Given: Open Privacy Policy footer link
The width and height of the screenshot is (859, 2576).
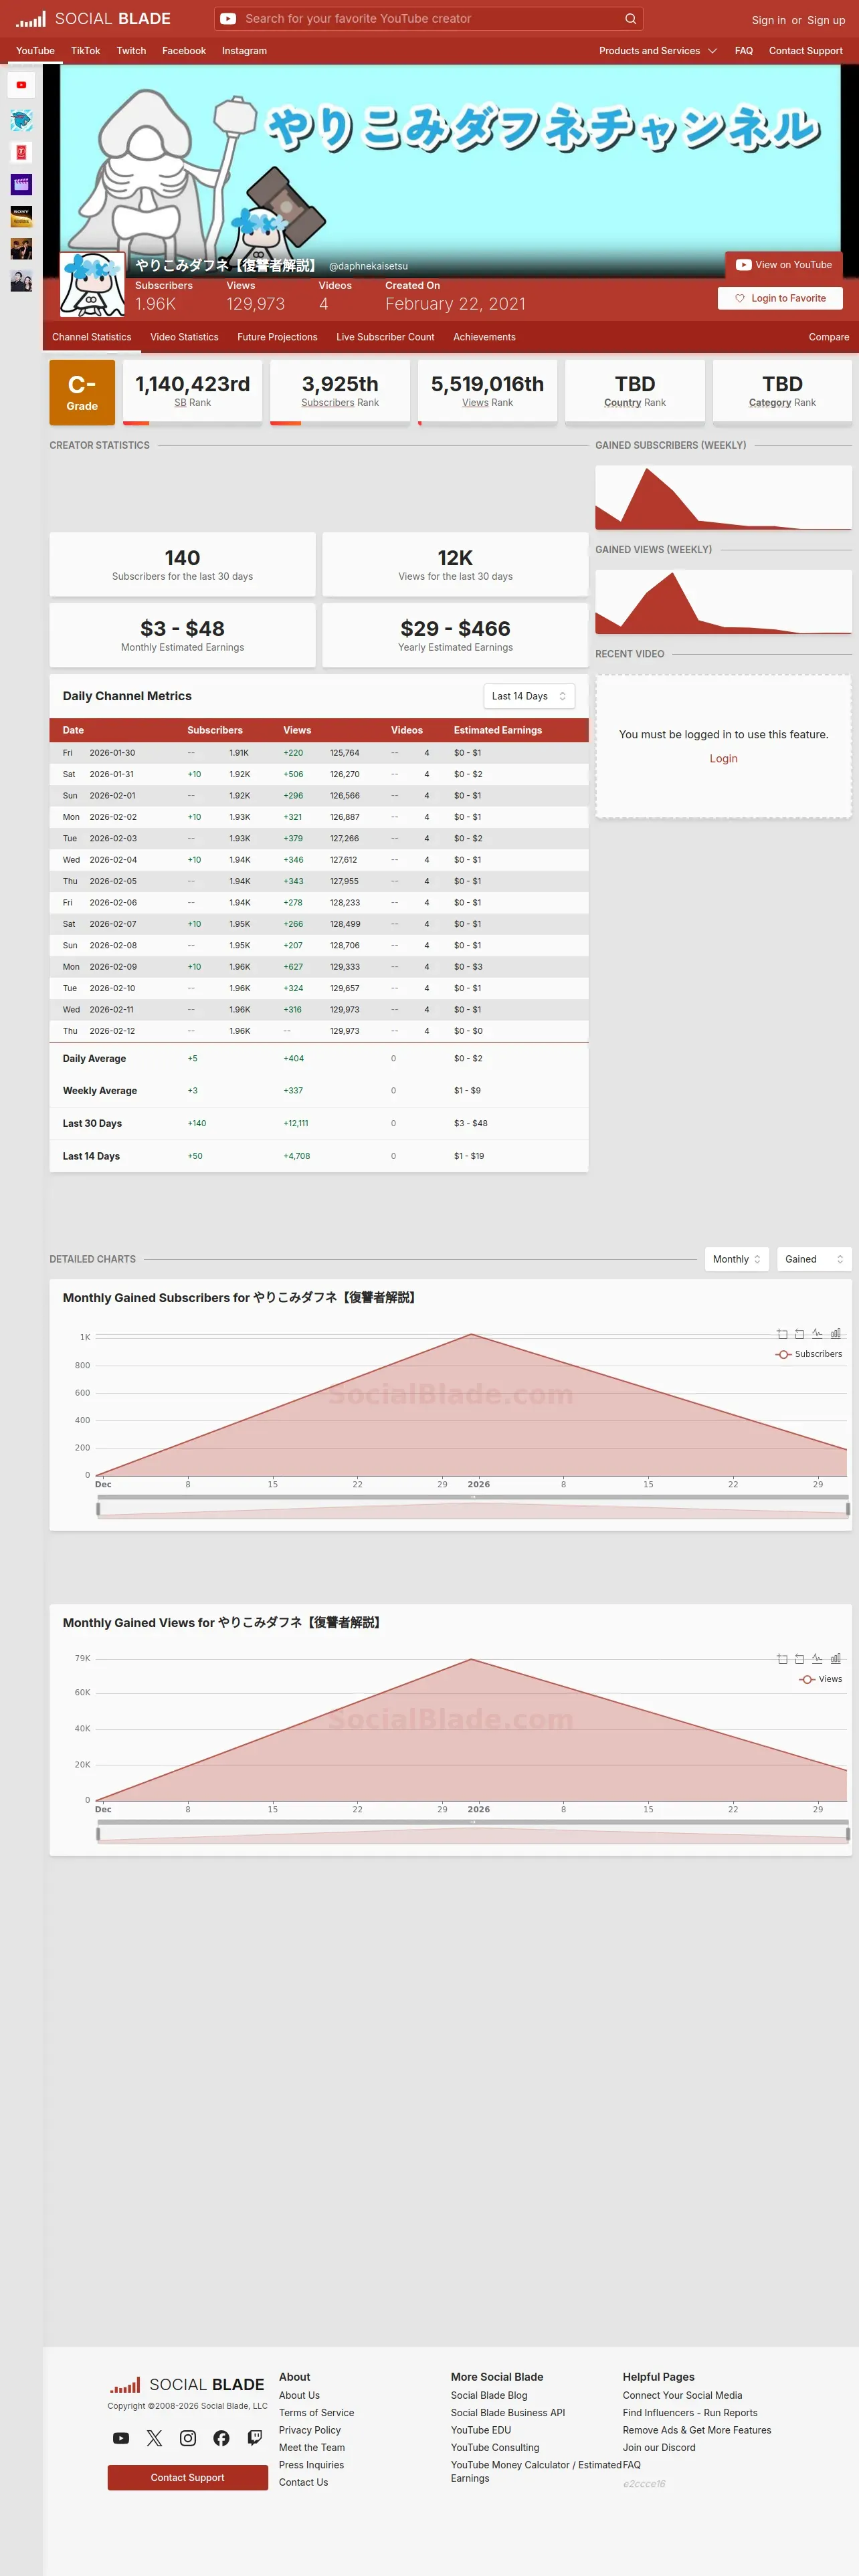Looking at the screenshot, I should (310, 2430).
